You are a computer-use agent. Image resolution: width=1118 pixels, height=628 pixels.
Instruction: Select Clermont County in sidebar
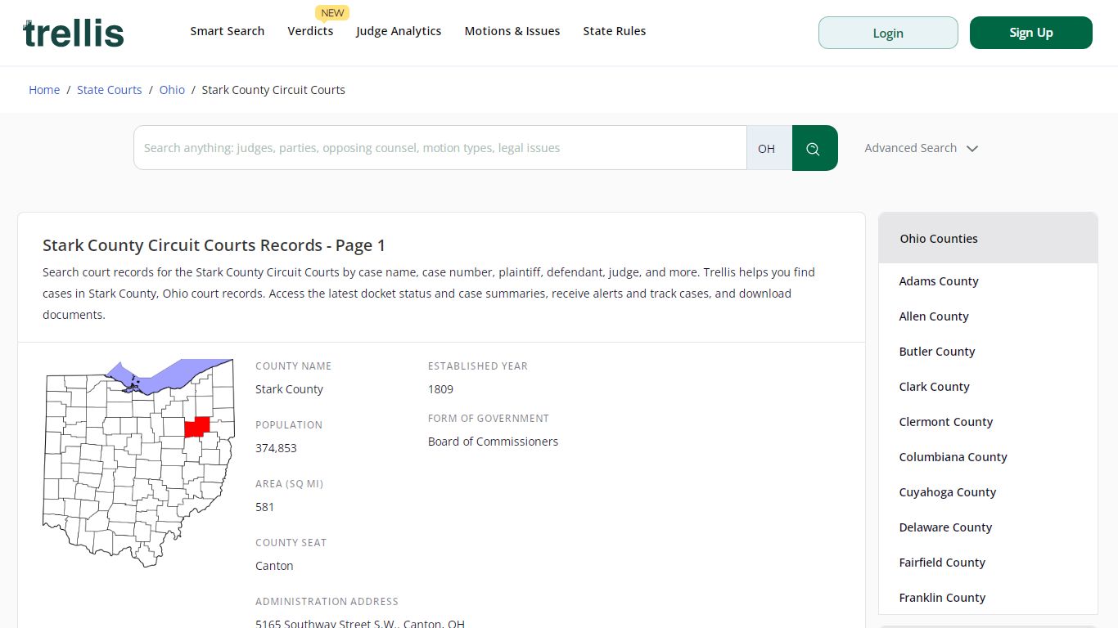[x=945, y=422]
